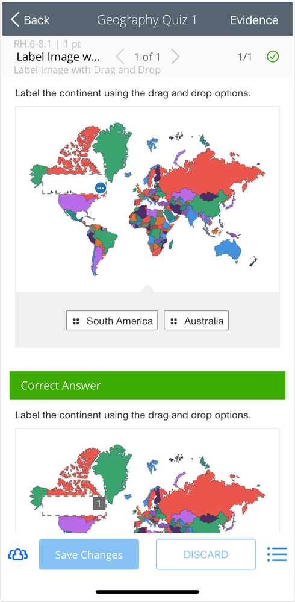
Task: Click the numbered 1 answer marker
Action: (x=99, y=503)
